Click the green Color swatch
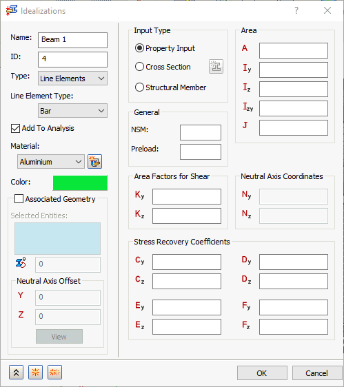 80,183
